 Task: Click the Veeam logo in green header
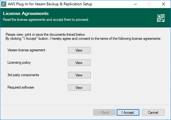coord(161,18)
